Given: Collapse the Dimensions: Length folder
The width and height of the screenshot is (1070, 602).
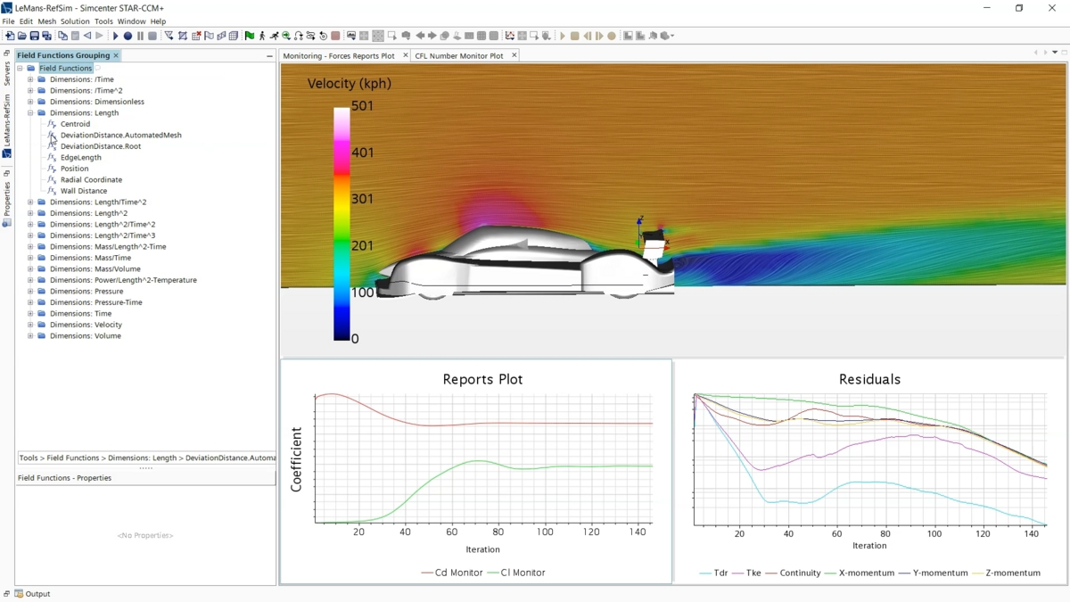Looking at the screenshot, I should pos(30,113).
